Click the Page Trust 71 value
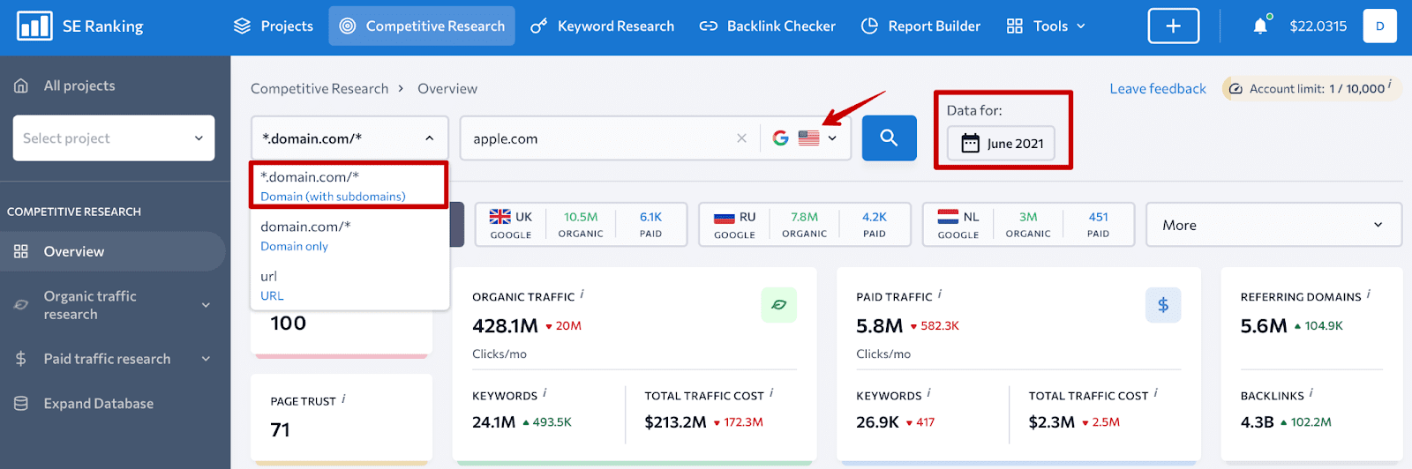 coord(280,430)
